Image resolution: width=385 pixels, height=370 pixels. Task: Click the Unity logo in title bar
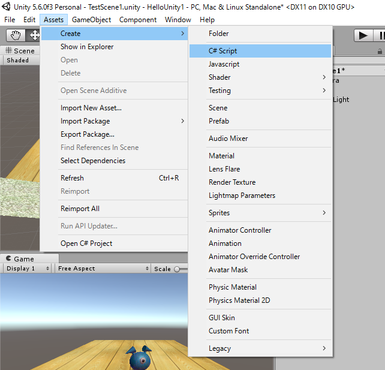[x=6, y=7]
